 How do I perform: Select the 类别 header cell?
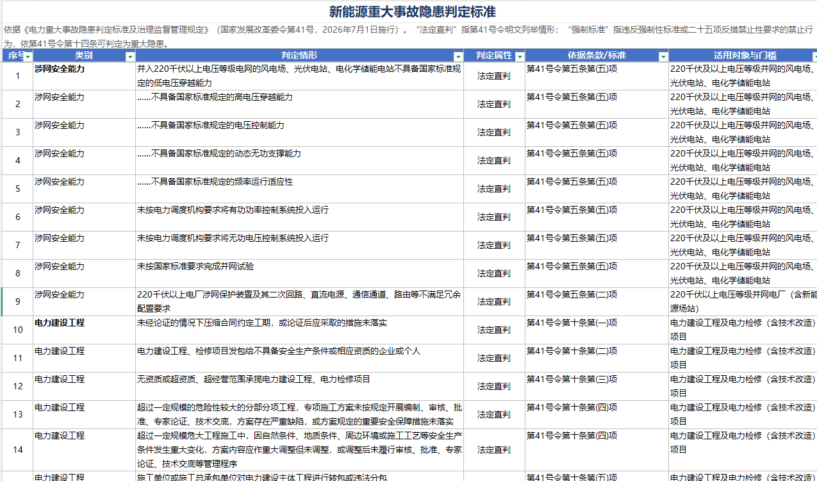[84, 56]
